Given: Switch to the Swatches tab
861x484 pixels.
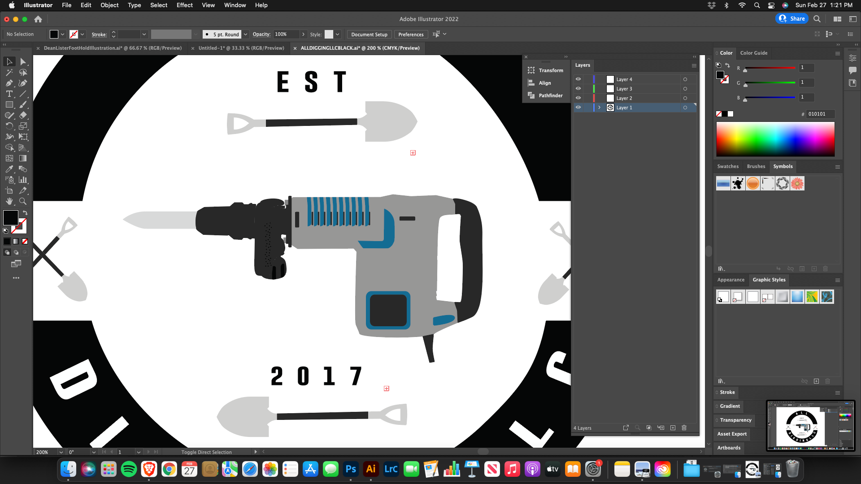Looking at the screenshot, I should coord(728,167).
